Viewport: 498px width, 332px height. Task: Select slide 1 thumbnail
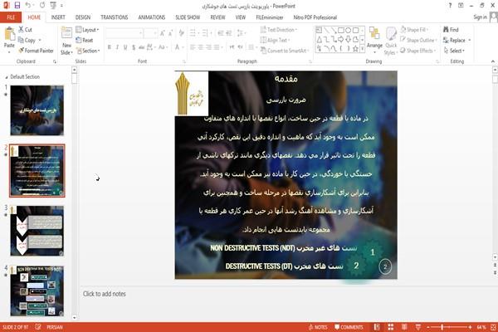pyautogui.click(x=37, y=110)
